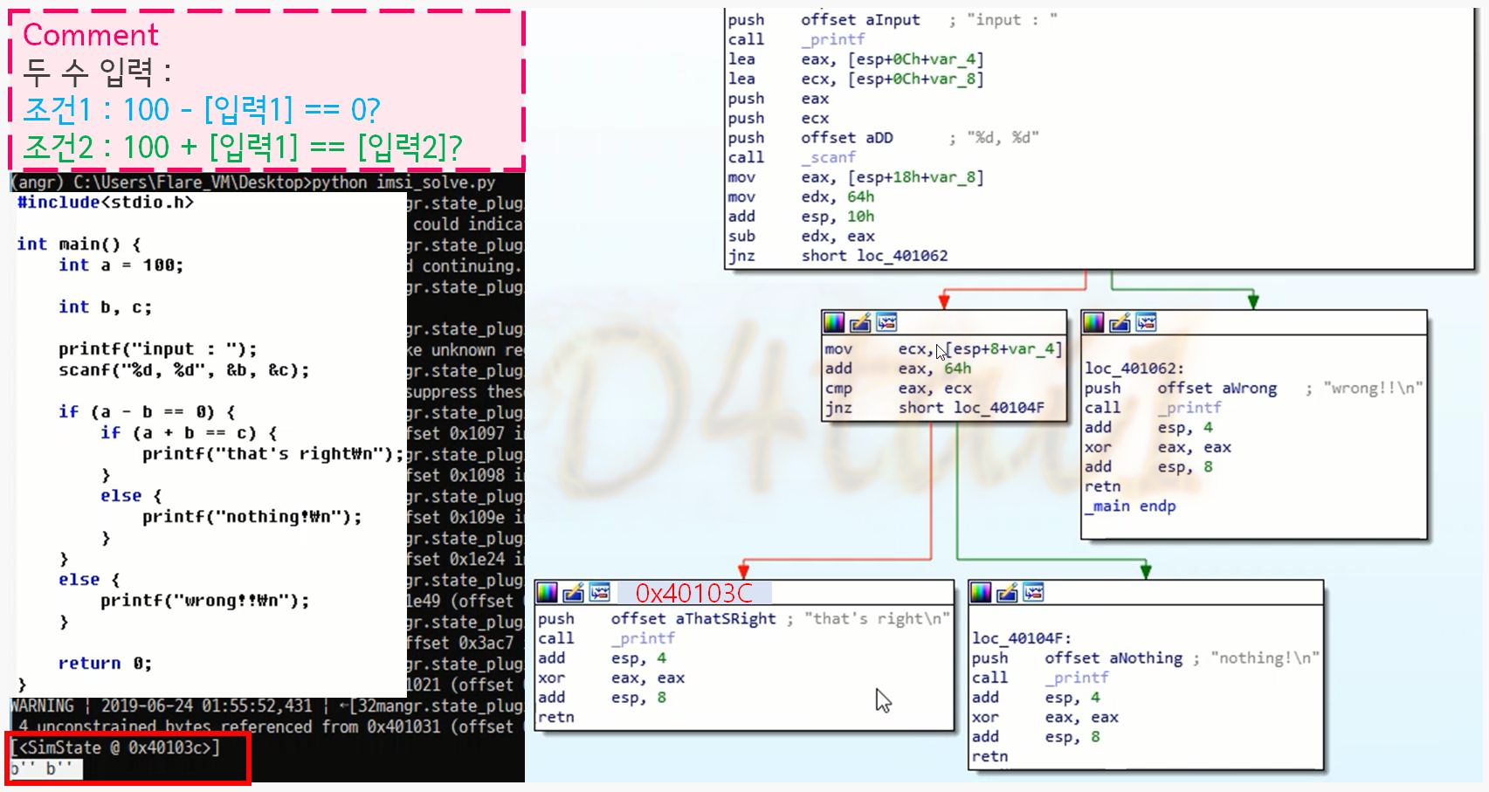The image size is (1489, 792).
Task: Click 'short loc_40104F' jump target
Action: [971, 407]
